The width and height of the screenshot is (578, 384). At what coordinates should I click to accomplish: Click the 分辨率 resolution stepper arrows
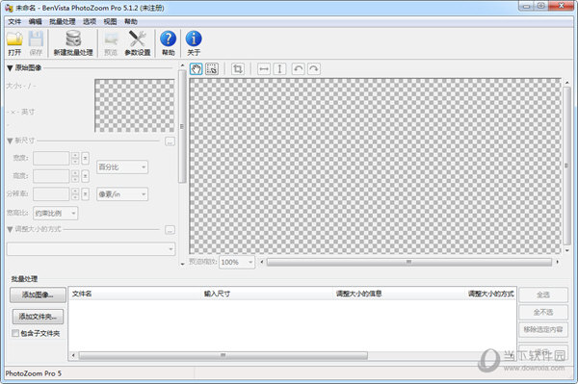point(75,194)
